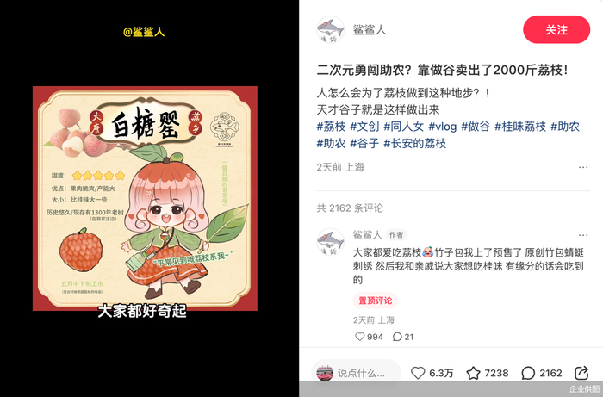
Task: Favorite the post via star icon 7238
Action: tap(474, 373)
